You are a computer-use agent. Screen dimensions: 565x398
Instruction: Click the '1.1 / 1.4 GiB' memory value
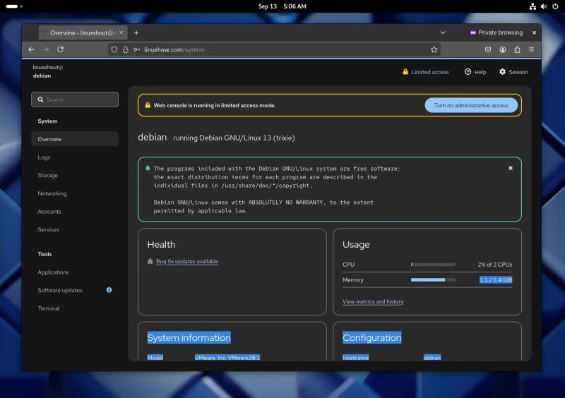[496, 280]
